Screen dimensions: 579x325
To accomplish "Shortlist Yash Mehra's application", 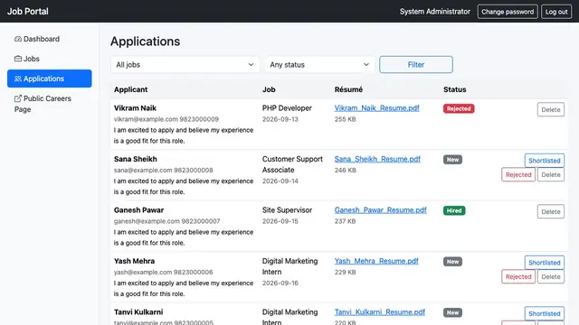I will tap(545, 263).
